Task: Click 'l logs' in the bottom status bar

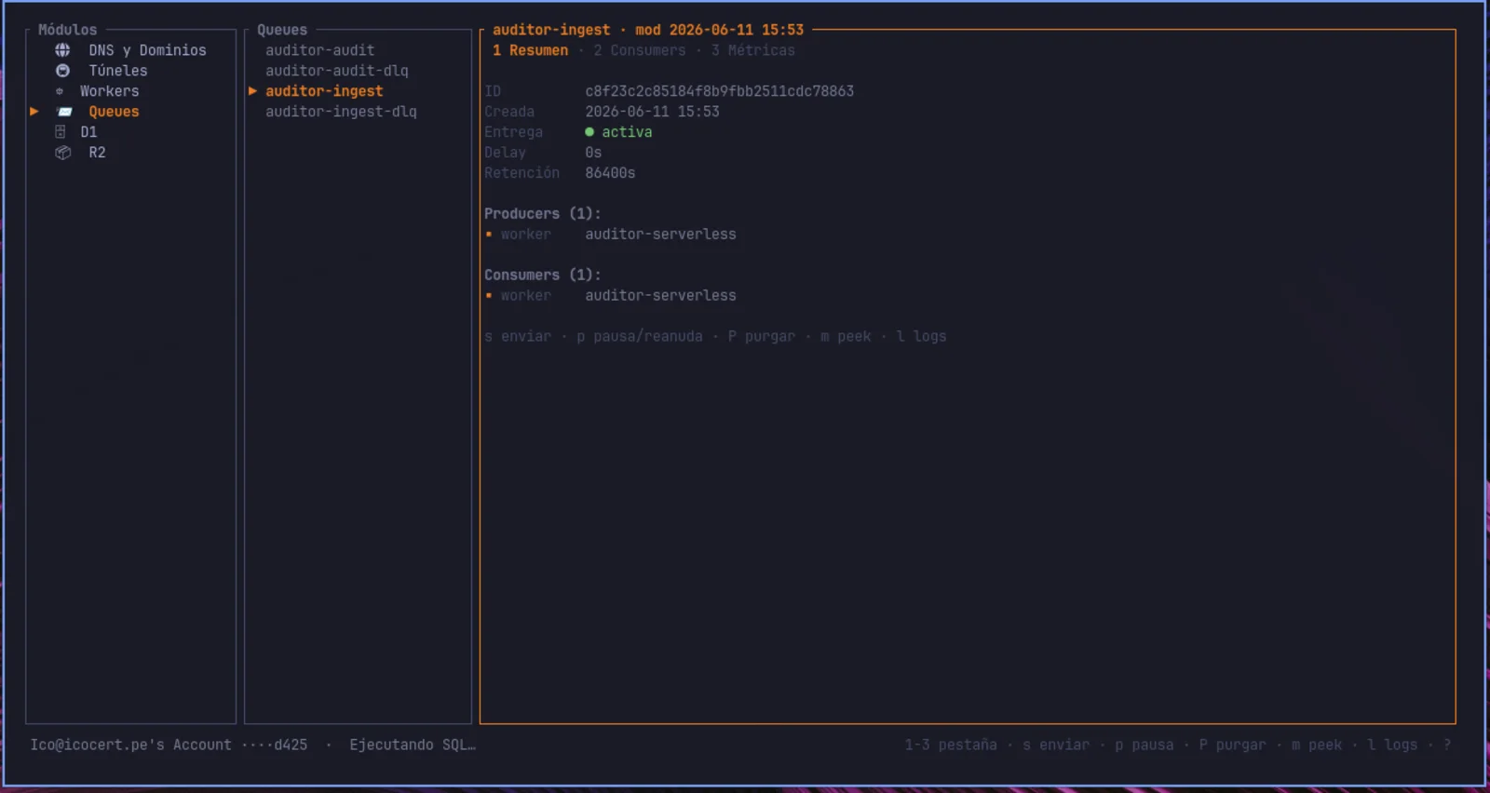Action: pos(1392,745)
